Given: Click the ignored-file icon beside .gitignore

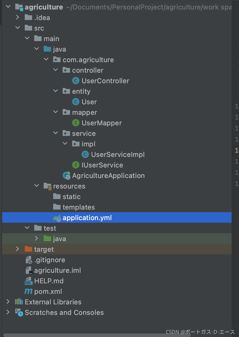Looking at the screenshot, I should 28,260.
